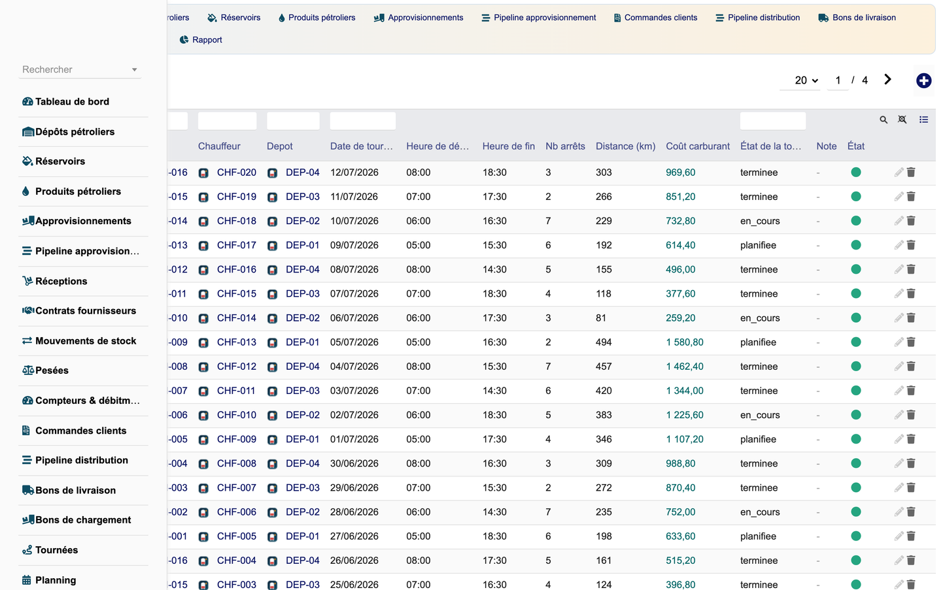The image size is (945, 590).
Task: Click the Chauffeur column filter field
Action: point(228,121)
